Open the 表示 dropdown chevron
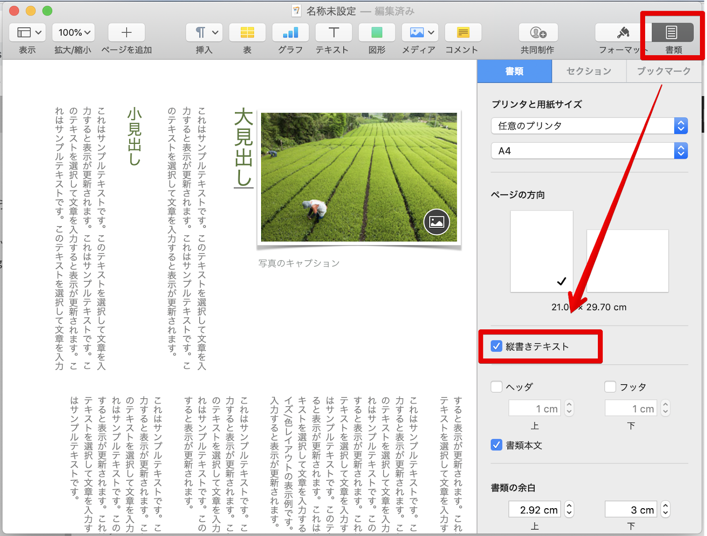This screenshot has height=536, width=707. point(38,33)
